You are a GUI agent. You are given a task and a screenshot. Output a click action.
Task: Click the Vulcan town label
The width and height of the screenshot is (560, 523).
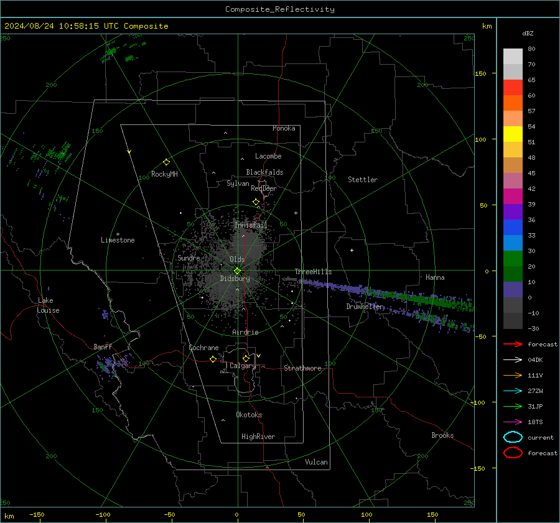tap(316, 462)
